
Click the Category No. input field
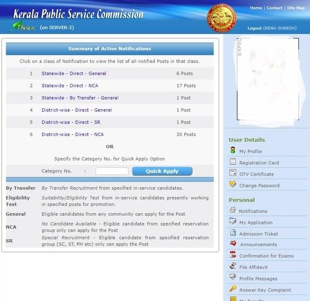click(x=112, y=171)
